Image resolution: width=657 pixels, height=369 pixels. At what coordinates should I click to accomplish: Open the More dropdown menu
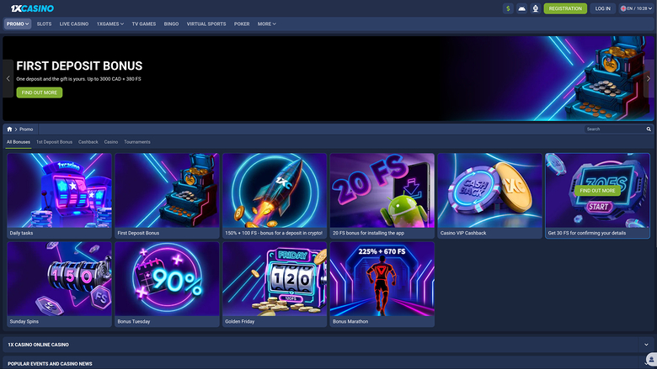266,24
